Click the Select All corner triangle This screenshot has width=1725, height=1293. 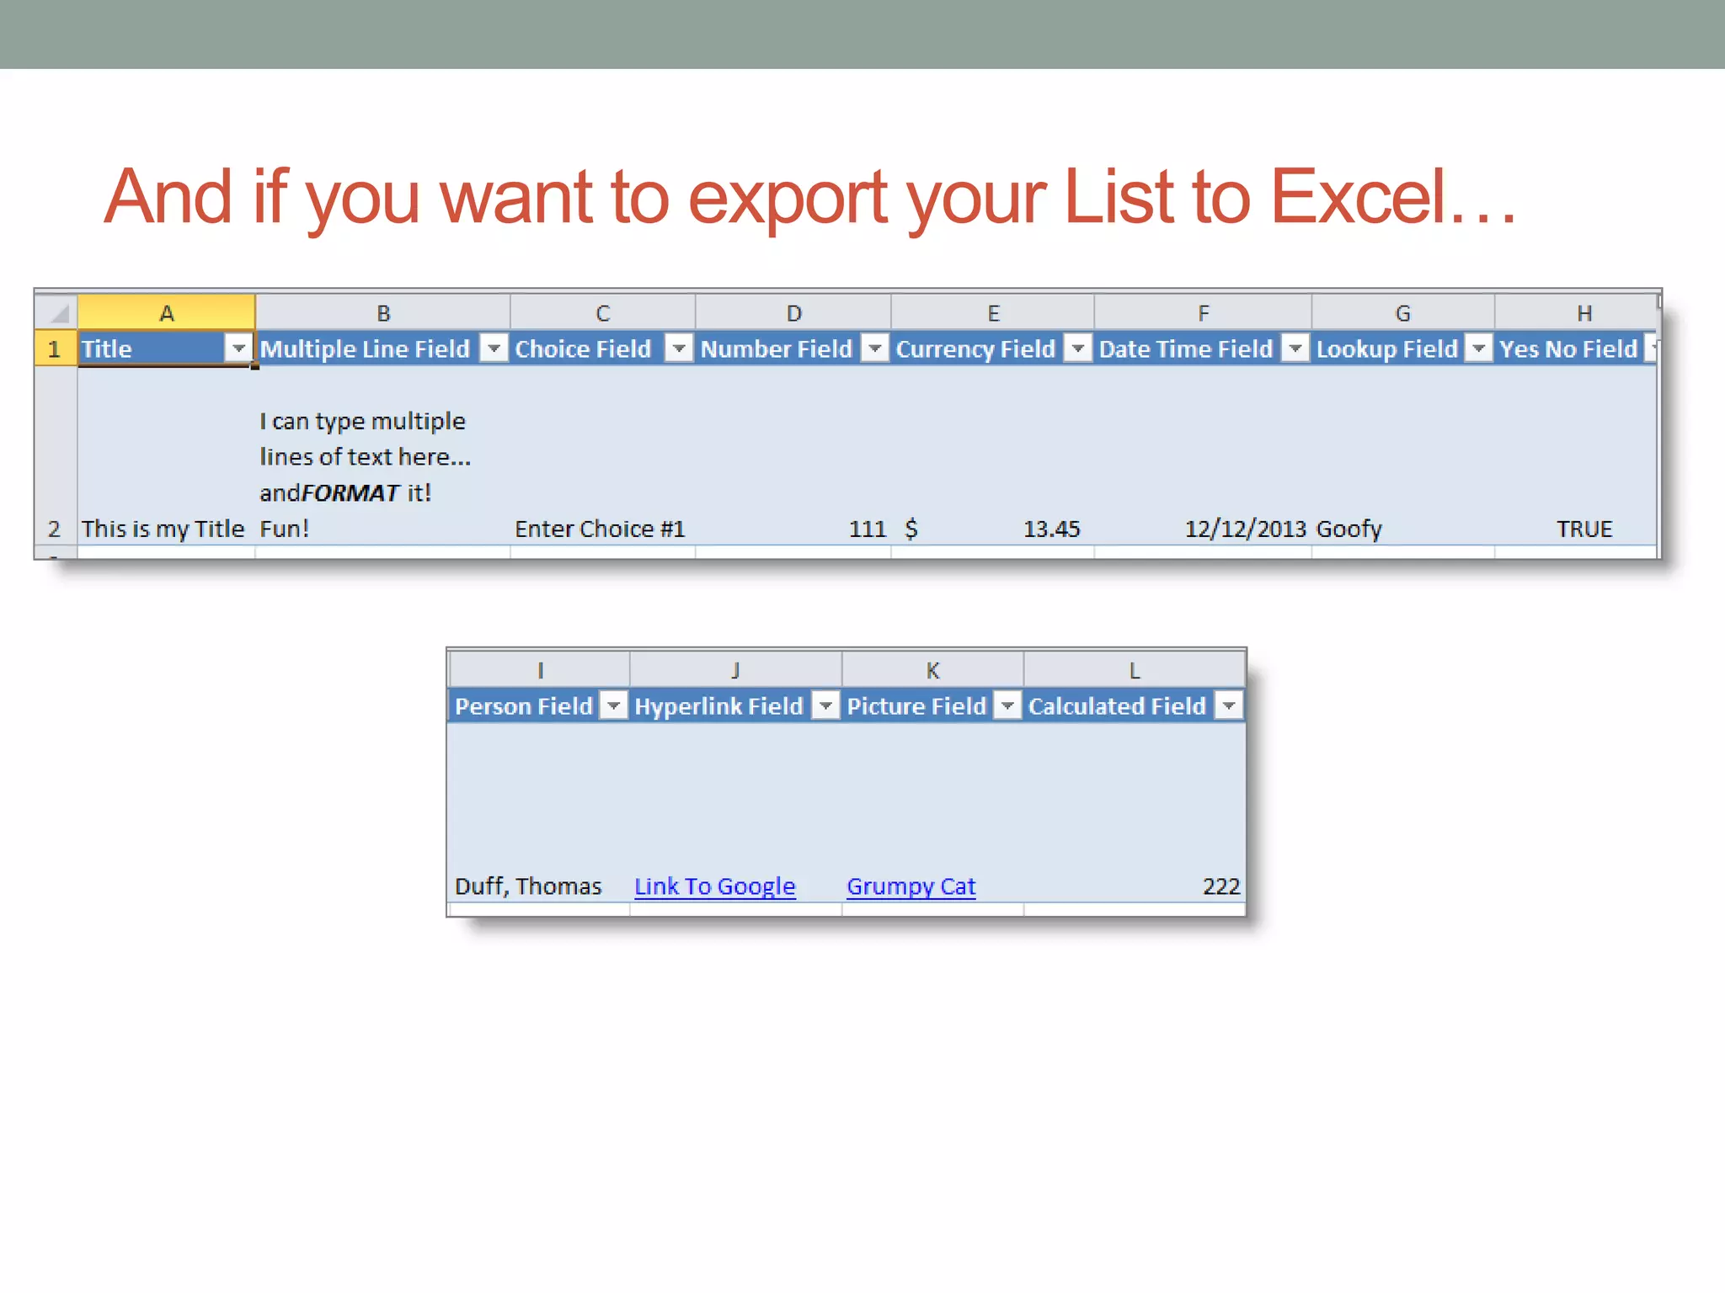click(x=56, y=312)
